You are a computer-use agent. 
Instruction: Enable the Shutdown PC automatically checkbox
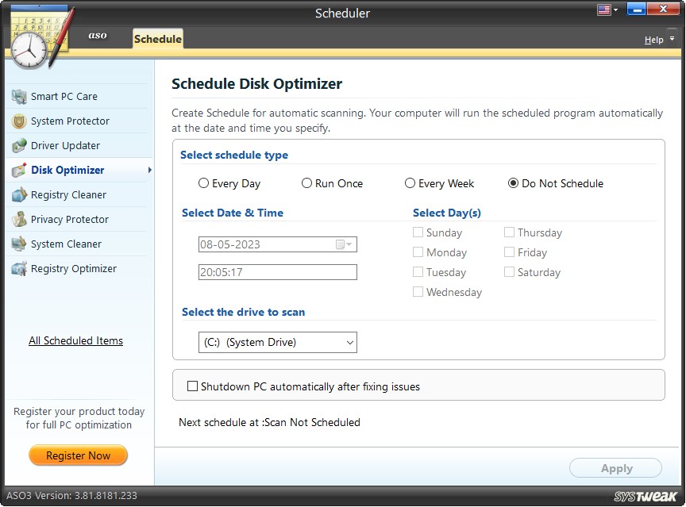coord(192,386)
